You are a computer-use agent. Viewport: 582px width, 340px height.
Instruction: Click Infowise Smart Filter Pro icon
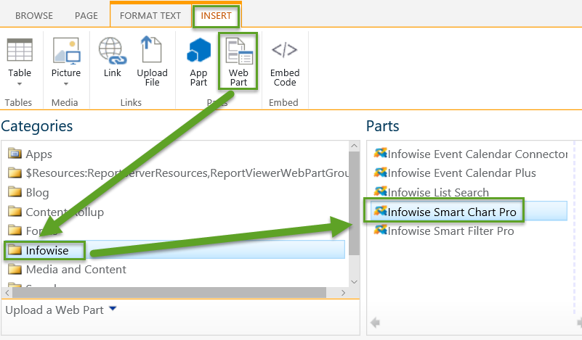point(381,230)
